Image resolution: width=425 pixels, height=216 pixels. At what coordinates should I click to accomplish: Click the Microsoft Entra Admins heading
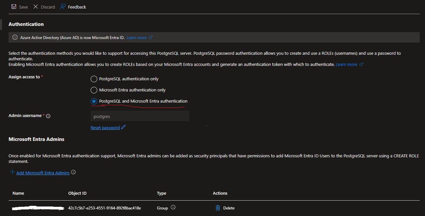tap(36, 139)
